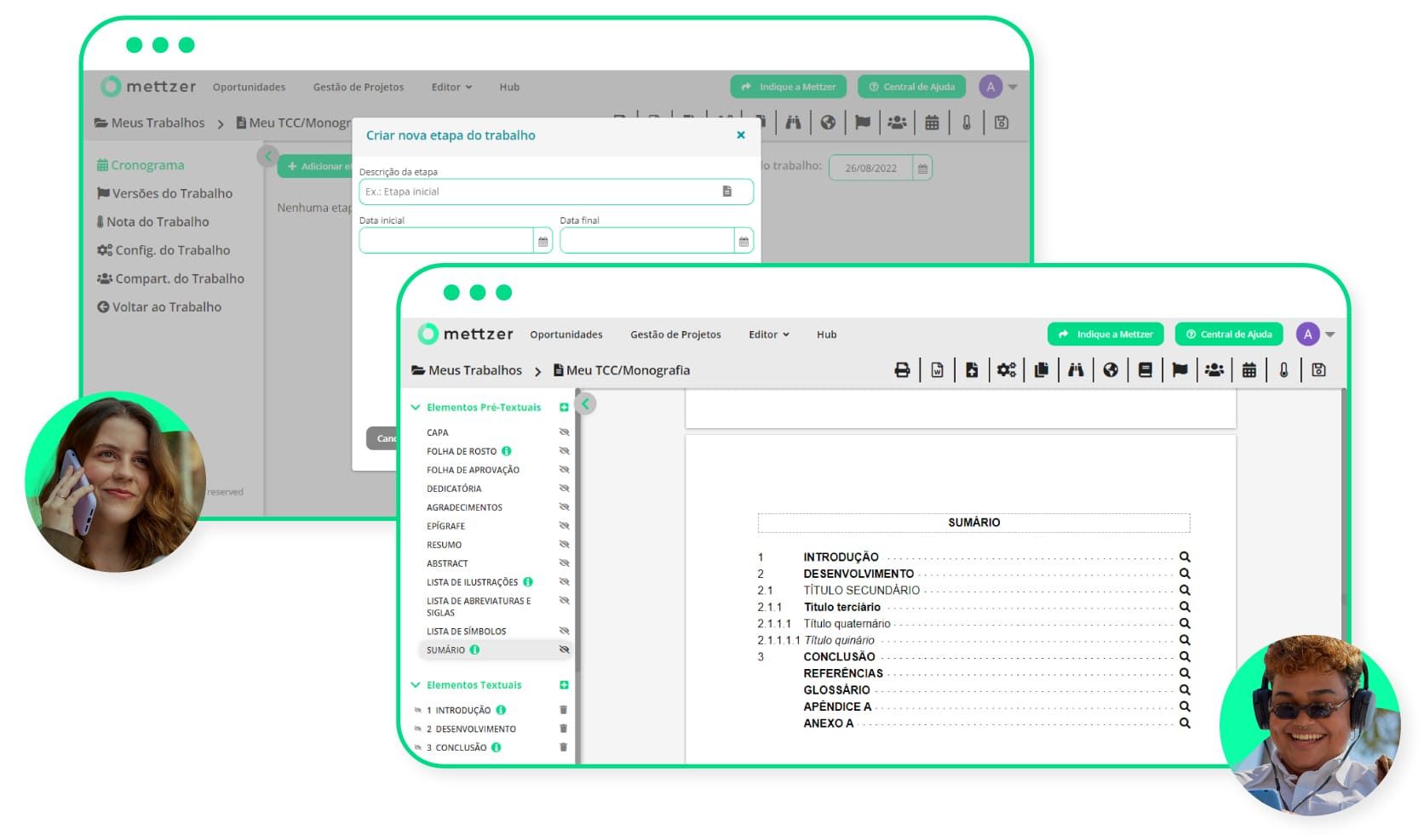
Task: Click binoculars icon in back window toolbar
Action: point(793,123)
